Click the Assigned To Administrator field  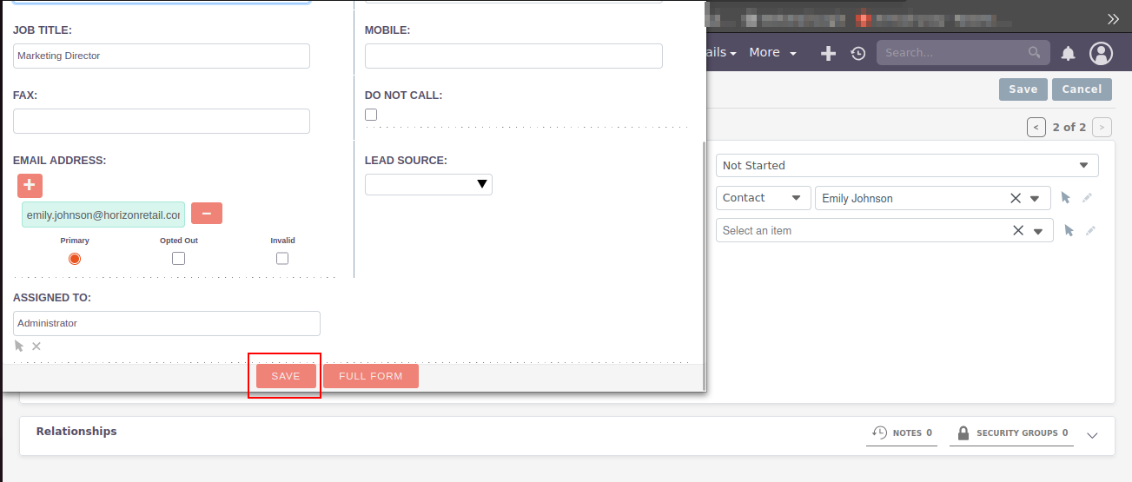click(x=167, y=323)
